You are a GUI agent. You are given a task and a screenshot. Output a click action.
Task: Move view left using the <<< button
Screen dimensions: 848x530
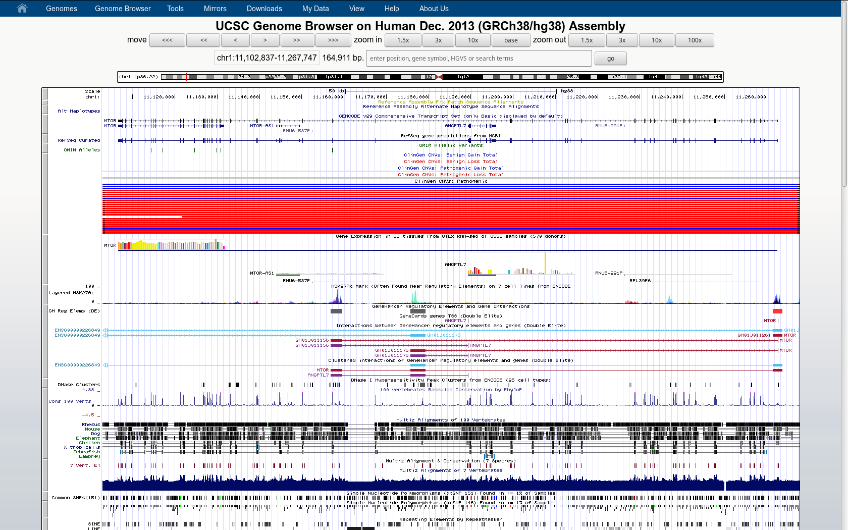coord(167,40)
